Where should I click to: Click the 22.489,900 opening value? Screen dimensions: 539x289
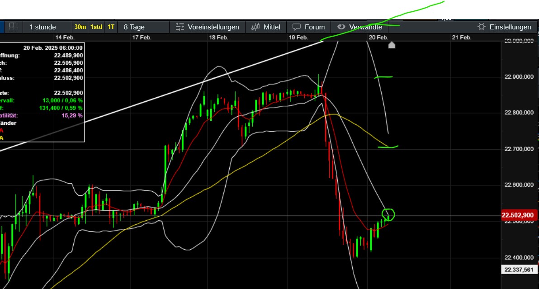[68, 55]
